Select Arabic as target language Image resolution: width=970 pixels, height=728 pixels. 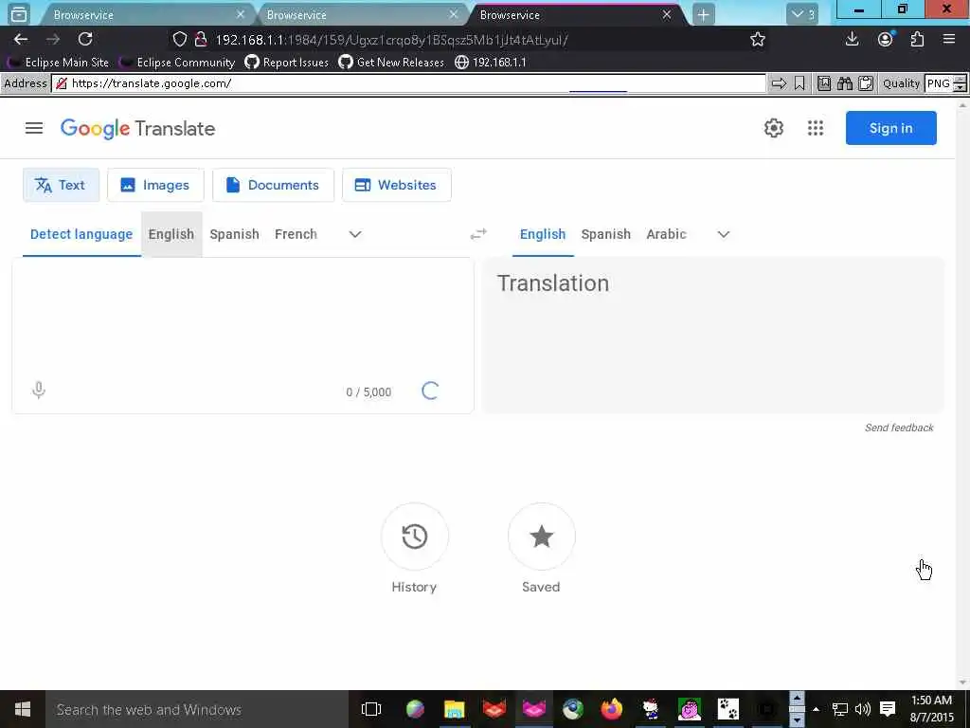coord(666,234)
